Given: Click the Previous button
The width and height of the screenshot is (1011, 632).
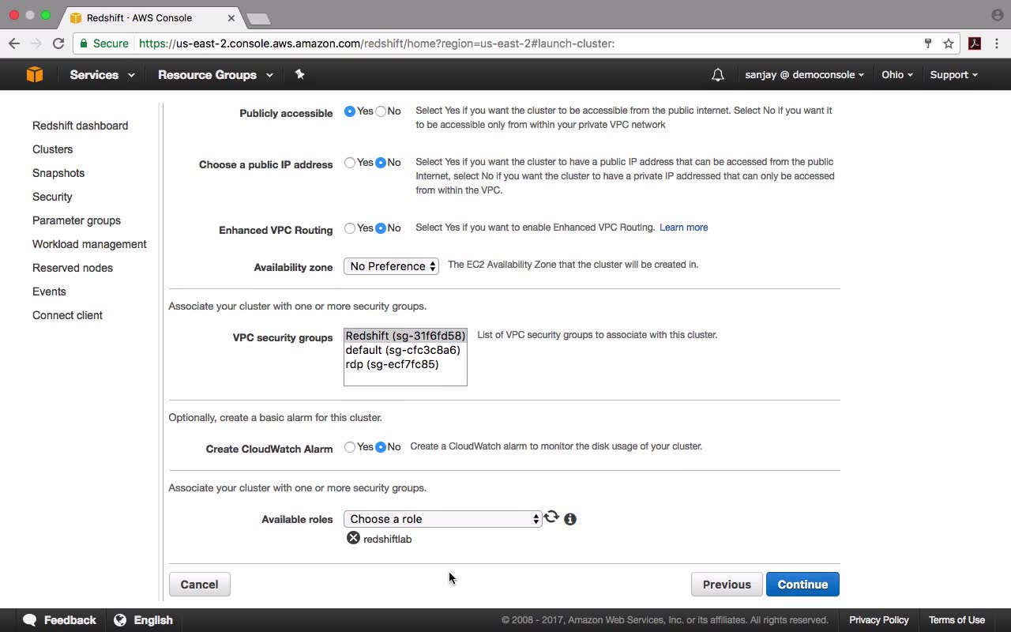Looking at the screenshot, I should point(727,585).
